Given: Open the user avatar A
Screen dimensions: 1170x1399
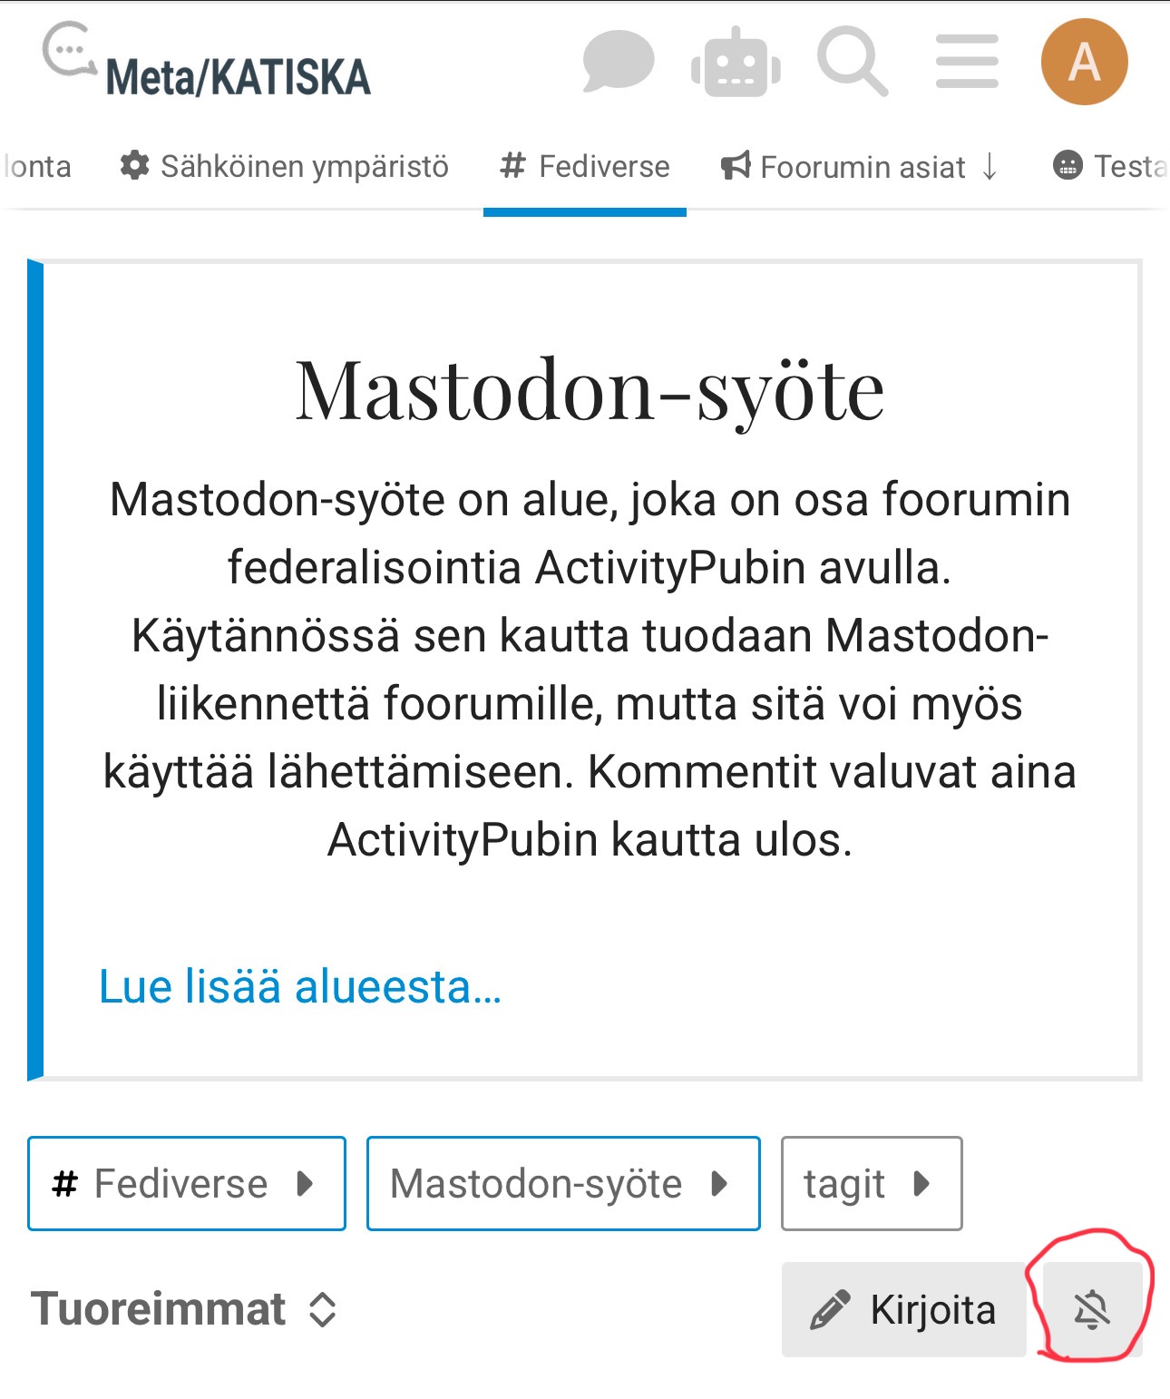Looking at the screenshot, I should pos(1084,62).
